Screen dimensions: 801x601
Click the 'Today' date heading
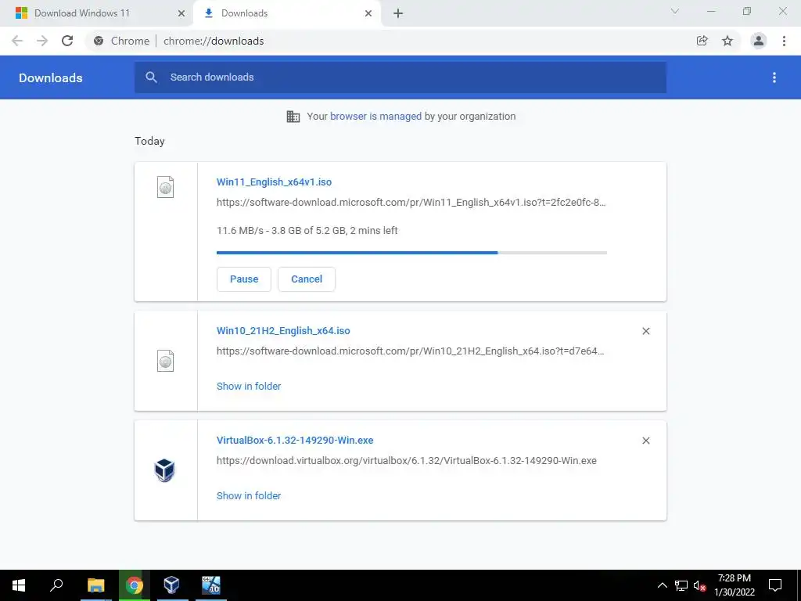click(149, 141)
